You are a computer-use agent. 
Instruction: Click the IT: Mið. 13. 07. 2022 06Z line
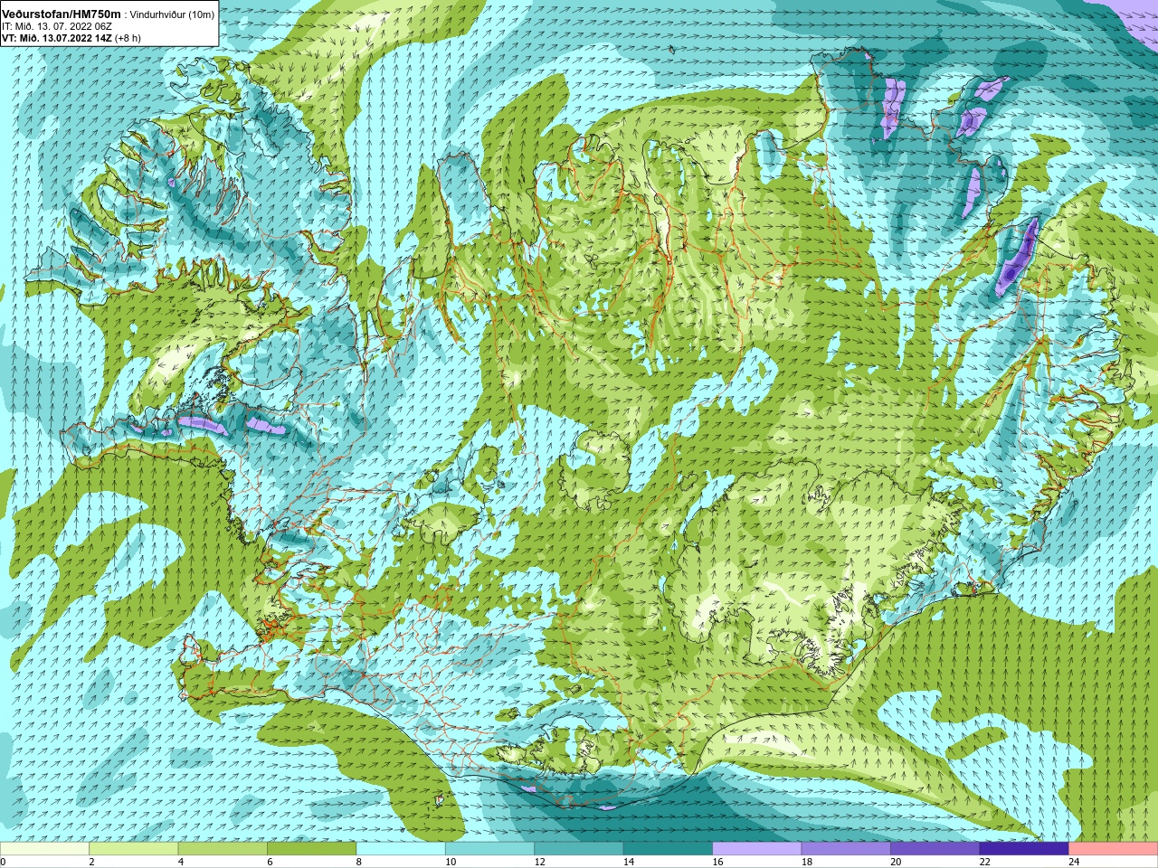coord(57,26)
